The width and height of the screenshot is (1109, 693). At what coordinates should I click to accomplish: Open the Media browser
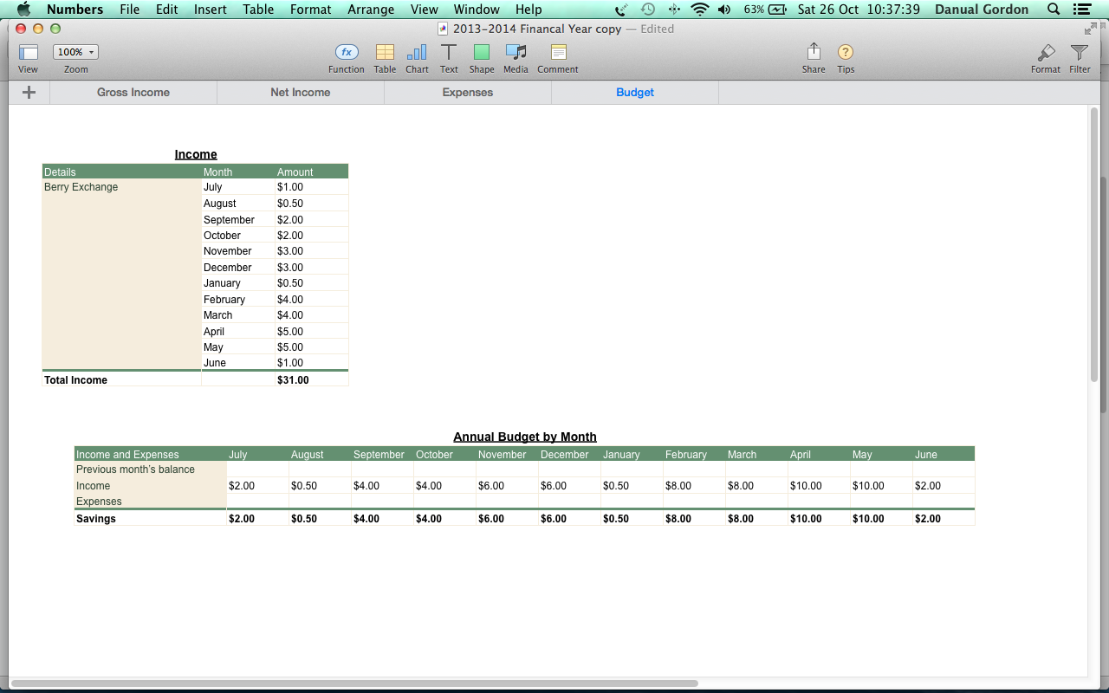[516, 53]
